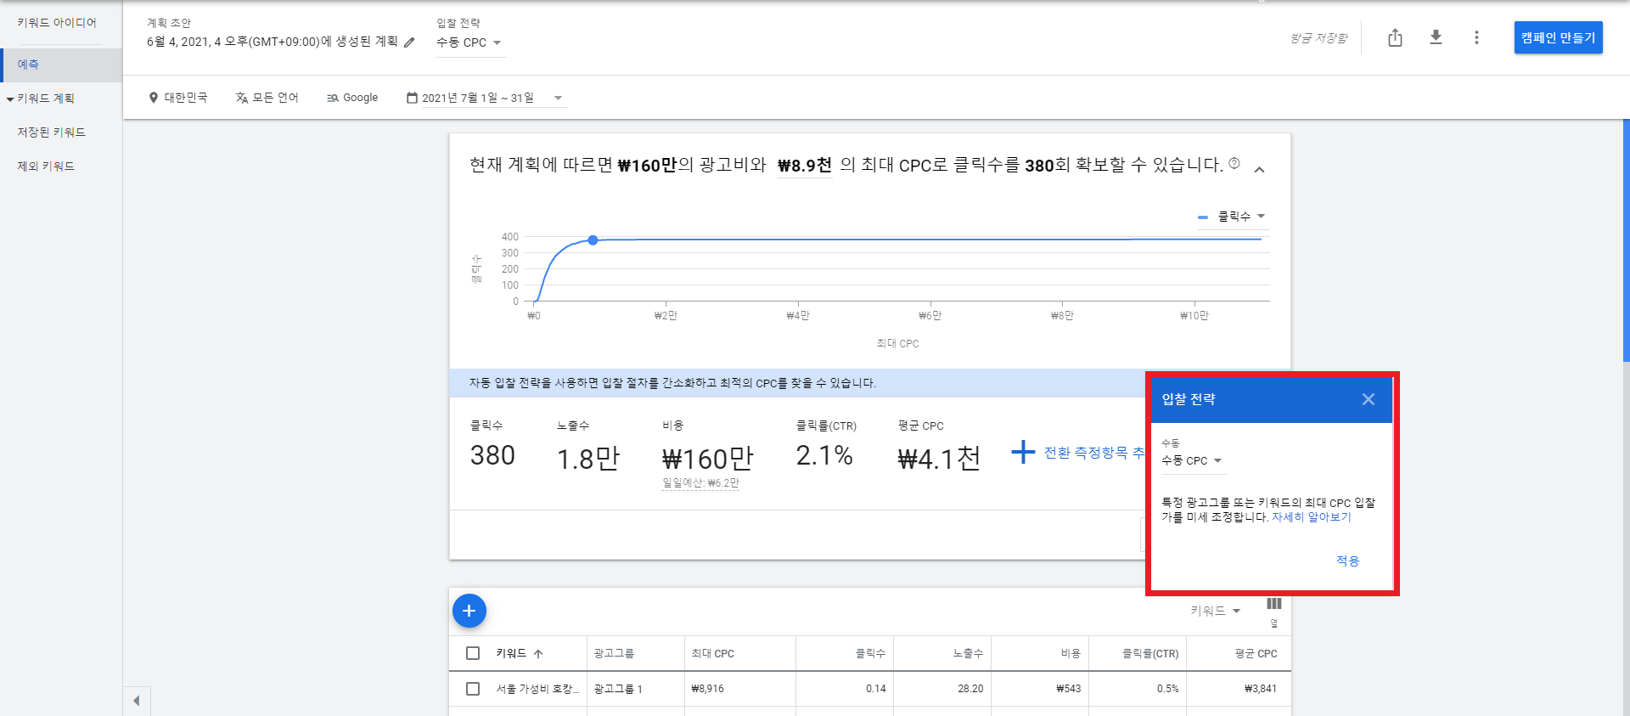Click 클릭률(CTR) column header in table

pos(1150,653)
